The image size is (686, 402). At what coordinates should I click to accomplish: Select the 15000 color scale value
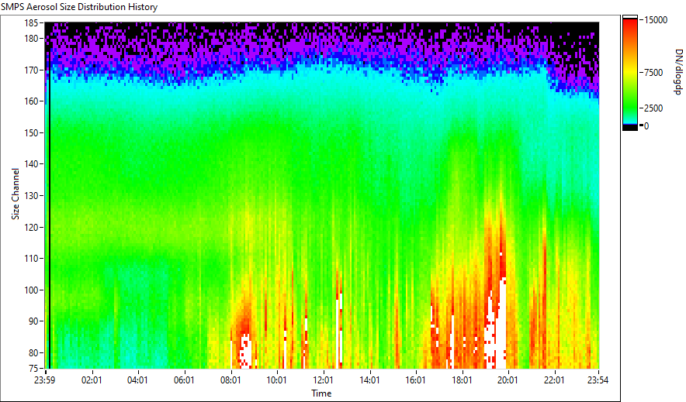657,20
